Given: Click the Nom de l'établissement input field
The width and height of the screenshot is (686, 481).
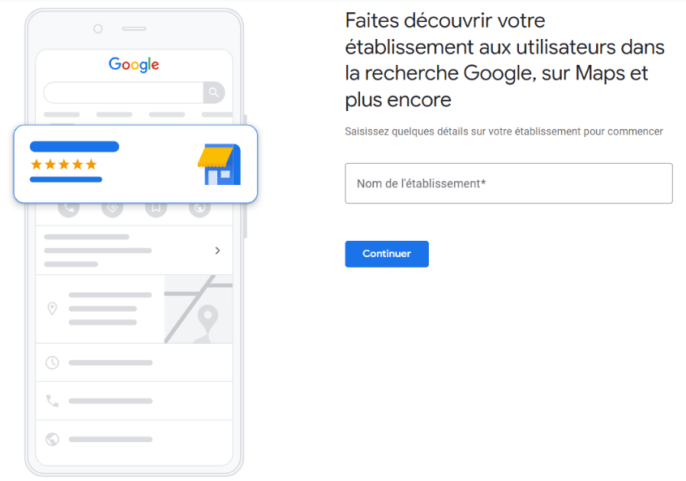Looking at the screenshot, I should [x=508, y=183].
